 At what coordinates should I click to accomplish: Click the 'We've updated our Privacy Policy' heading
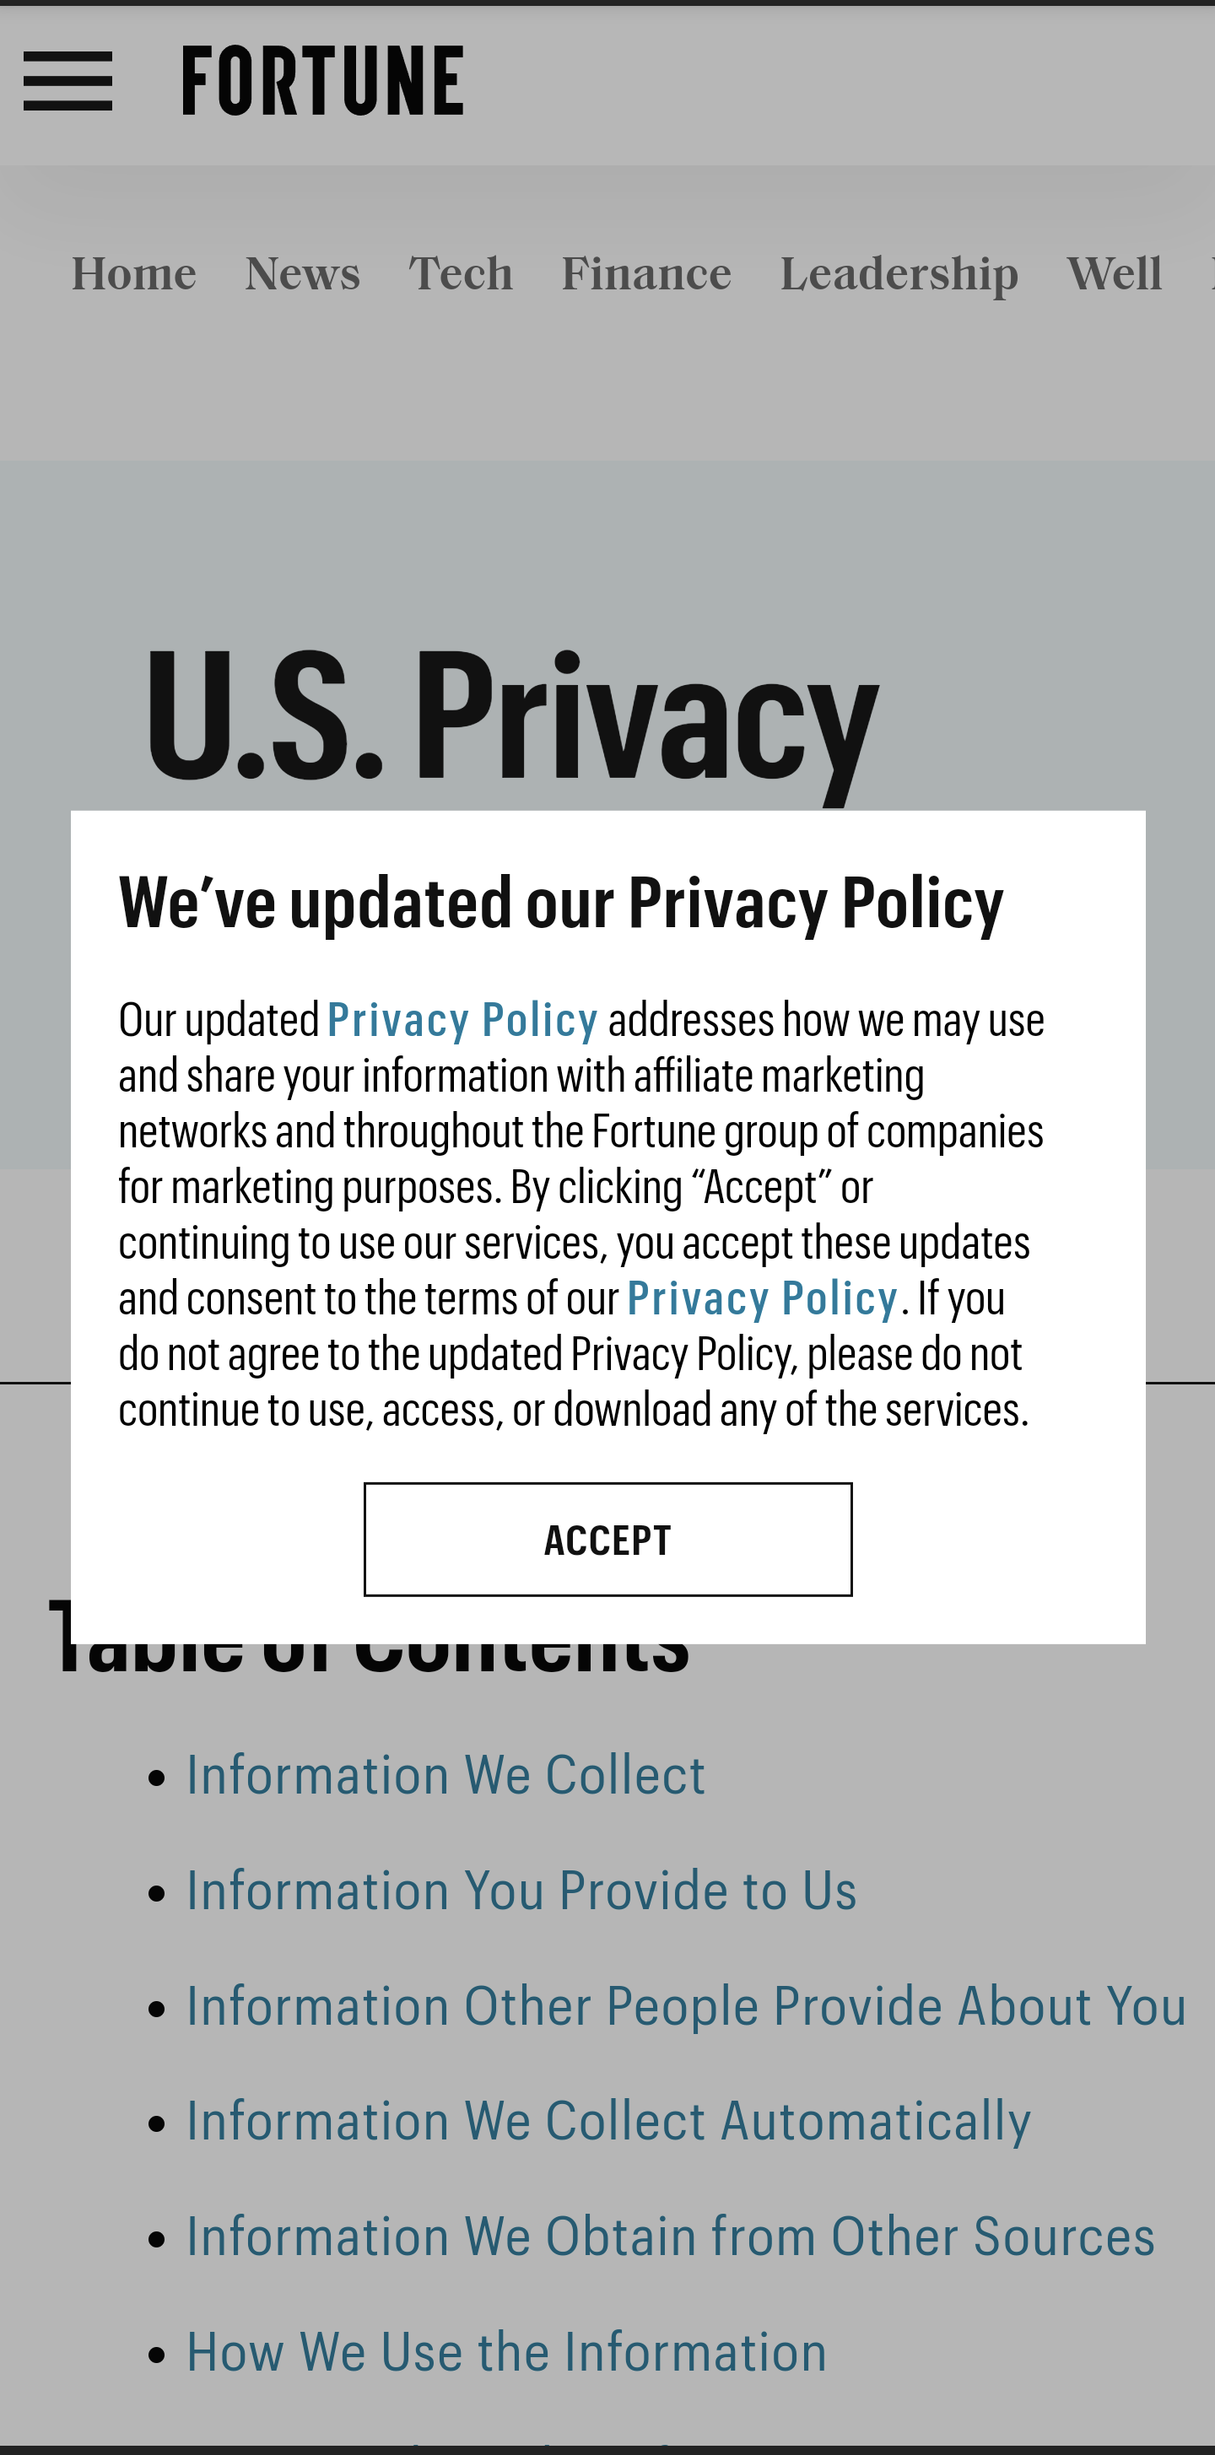[560, 903]
